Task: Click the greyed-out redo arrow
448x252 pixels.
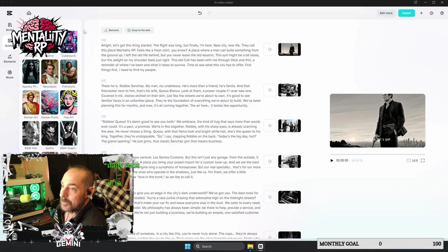Action: 209,13
